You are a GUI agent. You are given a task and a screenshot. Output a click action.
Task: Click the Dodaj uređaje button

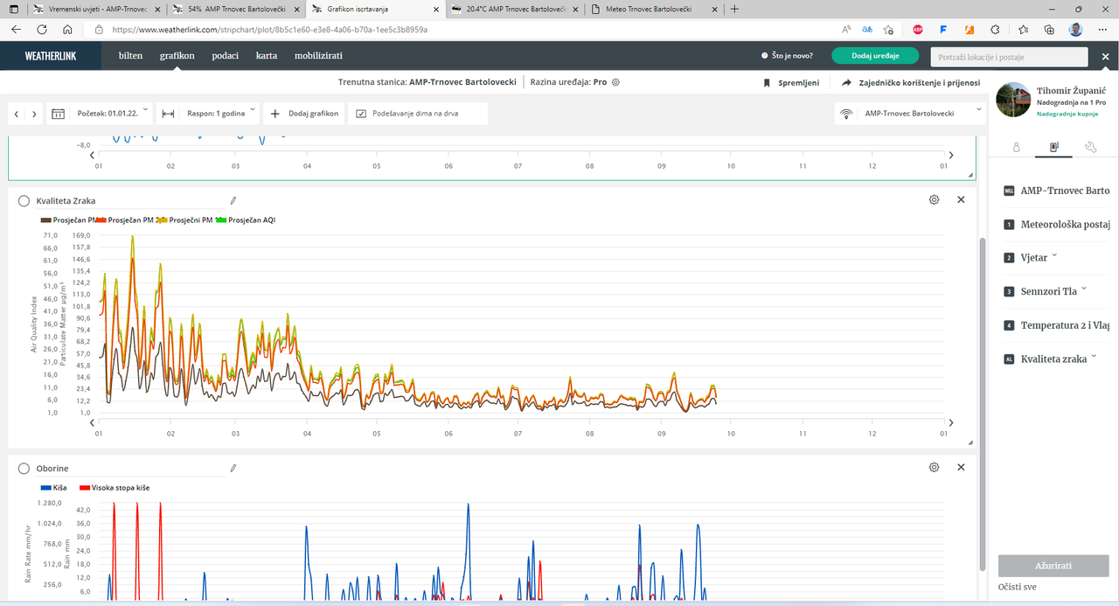click(876, 56)
